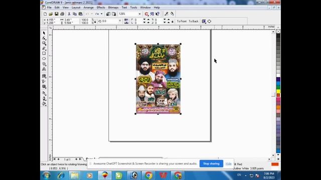Viewport: 321px width, 180px height.
Task: Click the vertical mirror button
Action: (x=126, y=22)
